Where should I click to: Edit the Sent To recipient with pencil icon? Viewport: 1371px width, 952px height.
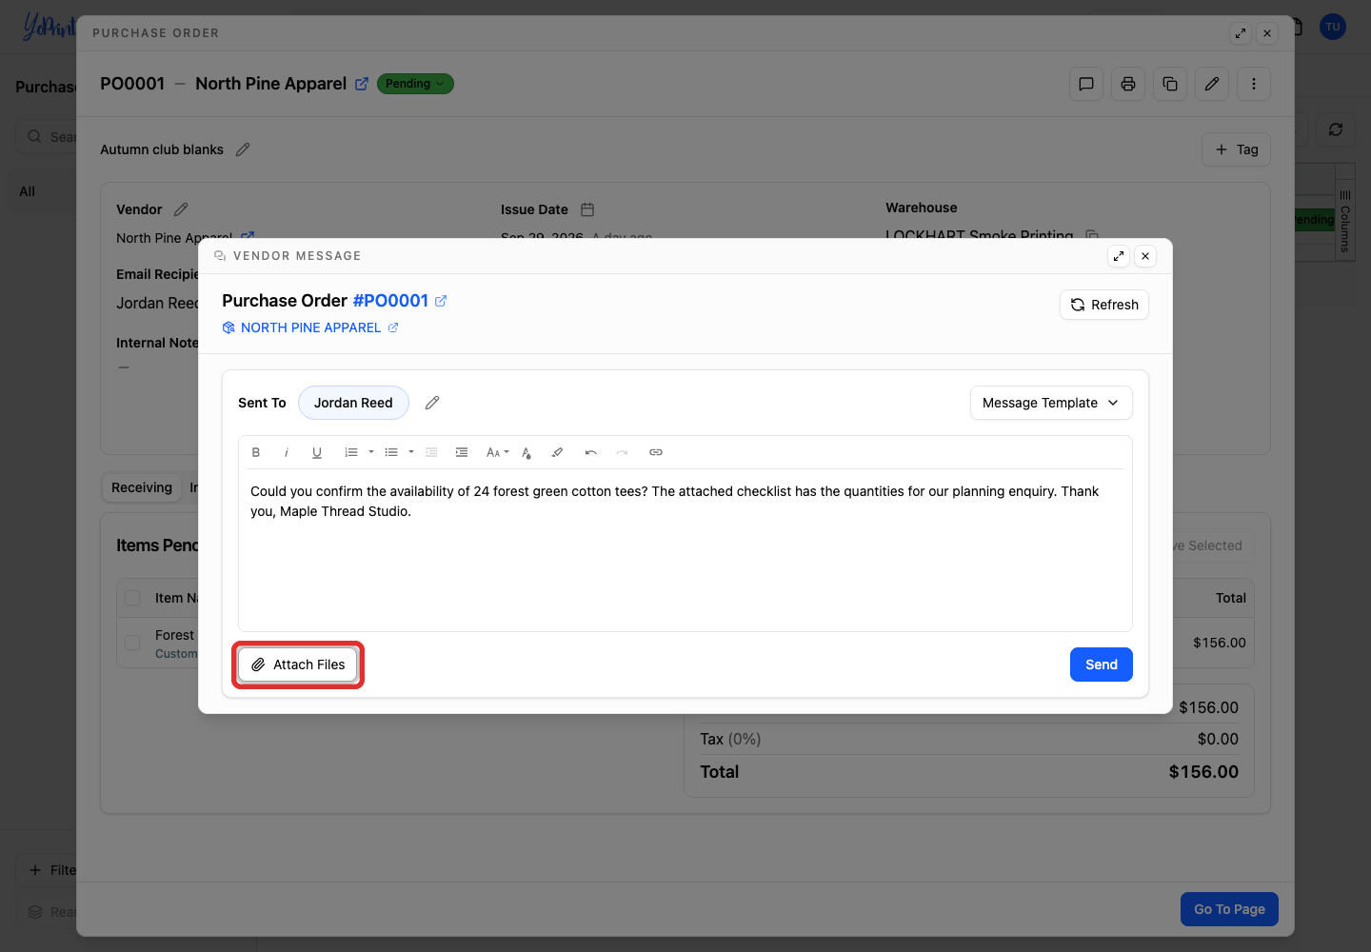[x=432, y=403]
